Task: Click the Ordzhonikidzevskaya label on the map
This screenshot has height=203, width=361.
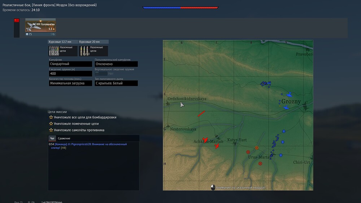Action: [187, 99]
